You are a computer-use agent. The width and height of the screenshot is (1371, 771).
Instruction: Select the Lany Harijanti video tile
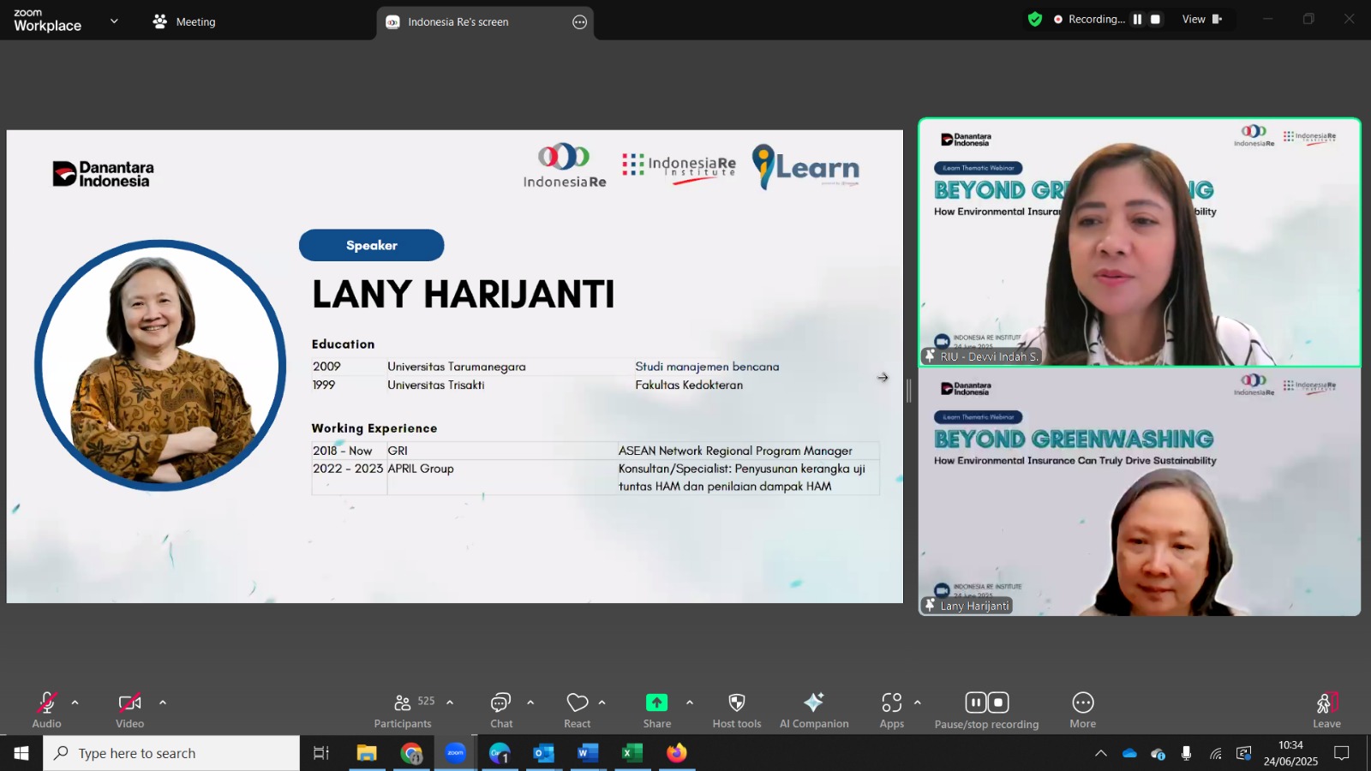click(x=1140, y=492)
